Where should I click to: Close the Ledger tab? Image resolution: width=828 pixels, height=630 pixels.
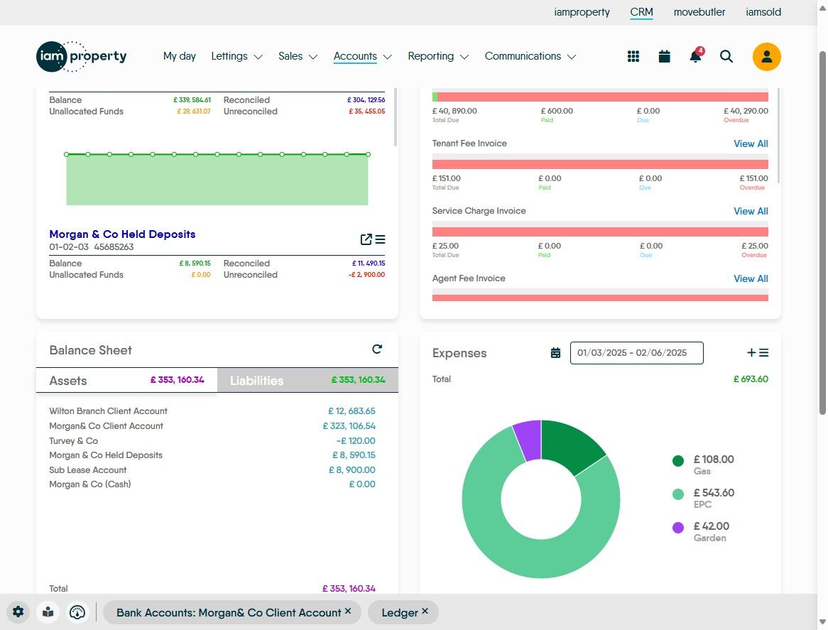click(425, 611)
